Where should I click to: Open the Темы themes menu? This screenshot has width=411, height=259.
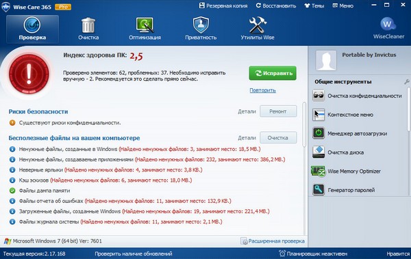click(x=314, y=5)
